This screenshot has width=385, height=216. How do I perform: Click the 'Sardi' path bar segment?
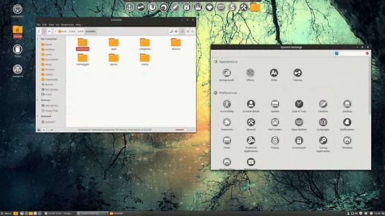point(81,31)
